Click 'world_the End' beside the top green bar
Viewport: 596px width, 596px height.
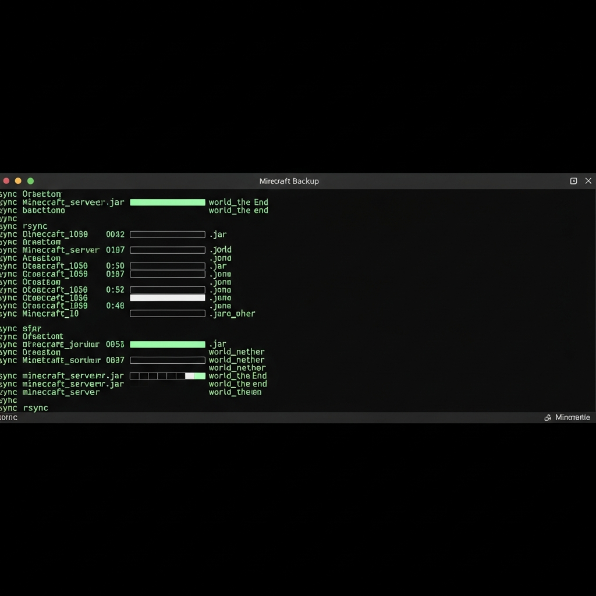coord(238,202)
